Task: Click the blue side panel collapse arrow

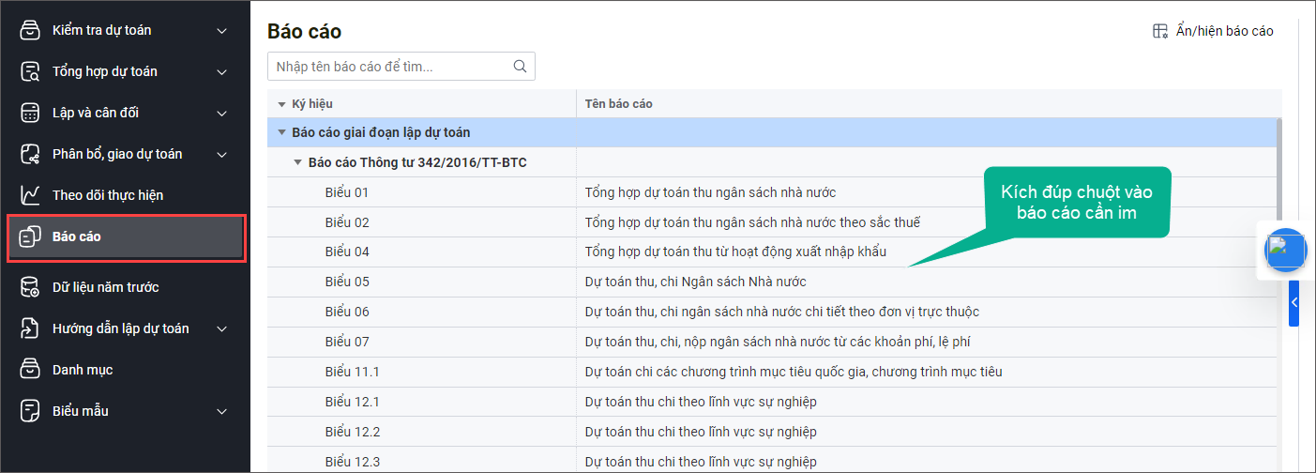Action: pyautogui.click(x=1293, y=303)
